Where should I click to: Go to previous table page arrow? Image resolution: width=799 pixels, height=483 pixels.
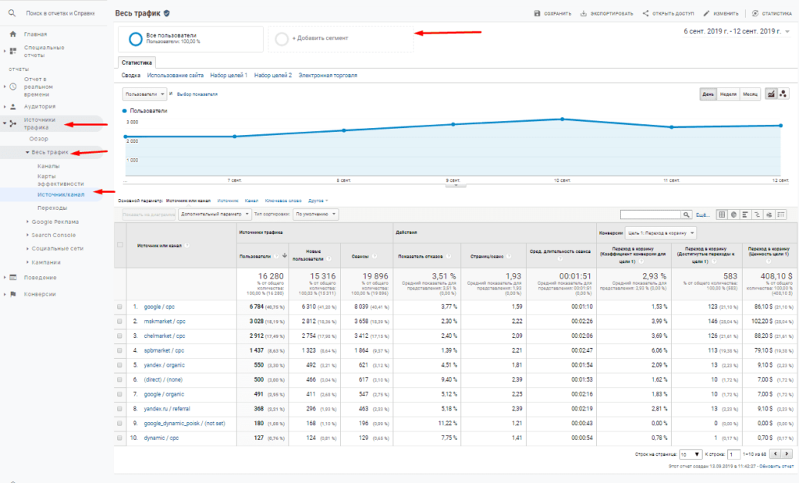click(775, 453)
